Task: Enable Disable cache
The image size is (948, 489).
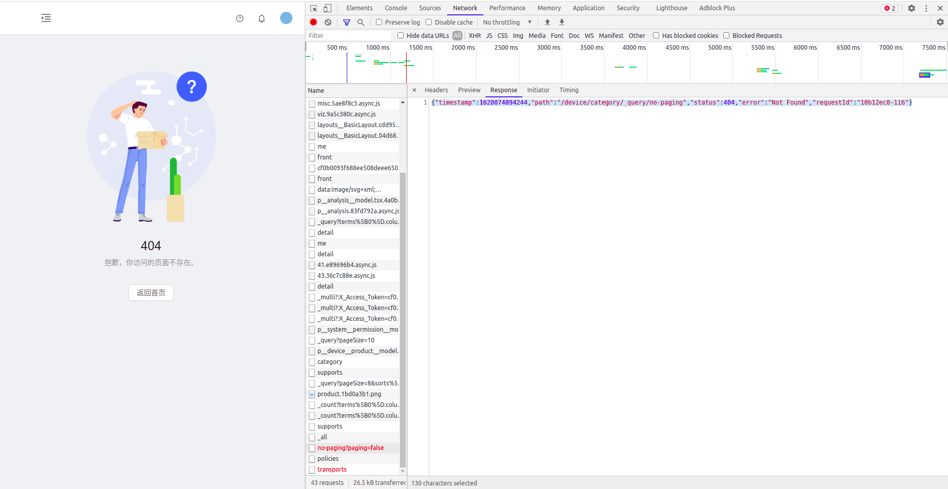Action: point(429,22)
